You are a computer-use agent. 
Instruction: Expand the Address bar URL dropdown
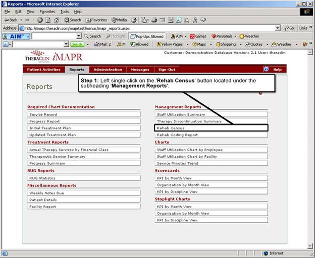click(x=278, y=28)
